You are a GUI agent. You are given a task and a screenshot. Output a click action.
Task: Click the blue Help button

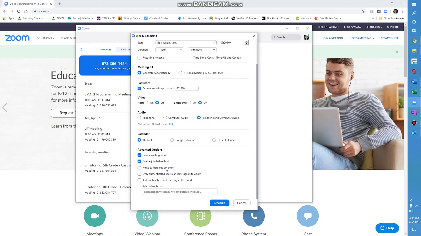[387, 228]
